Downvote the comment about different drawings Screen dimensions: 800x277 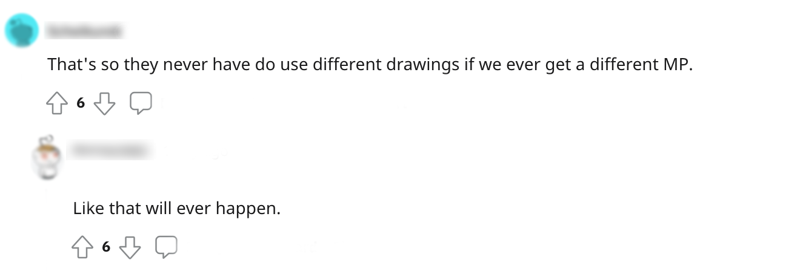(x=105, y=104)
